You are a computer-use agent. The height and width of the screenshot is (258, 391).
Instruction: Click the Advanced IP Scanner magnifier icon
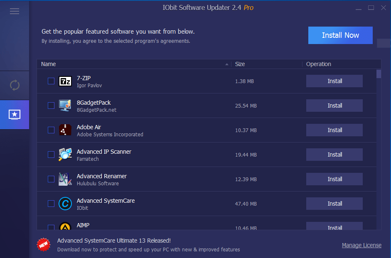tap(65, 155)
